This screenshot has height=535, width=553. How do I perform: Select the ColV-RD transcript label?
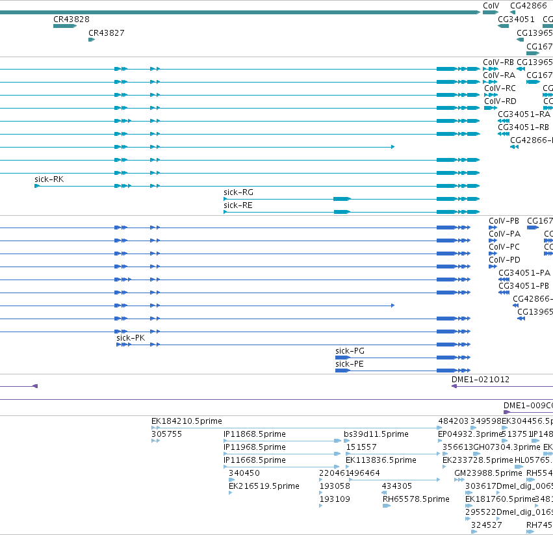tap(500, 101)
